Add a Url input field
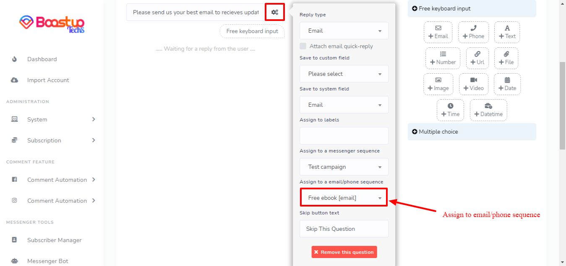 (x=477, y=58)
